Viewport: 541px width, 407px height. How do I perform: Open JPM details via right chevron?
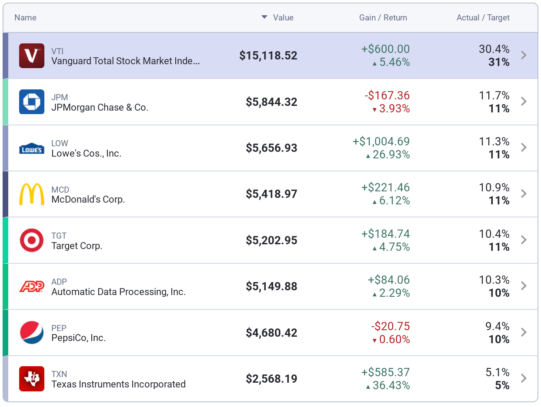[x=524, y=102]
